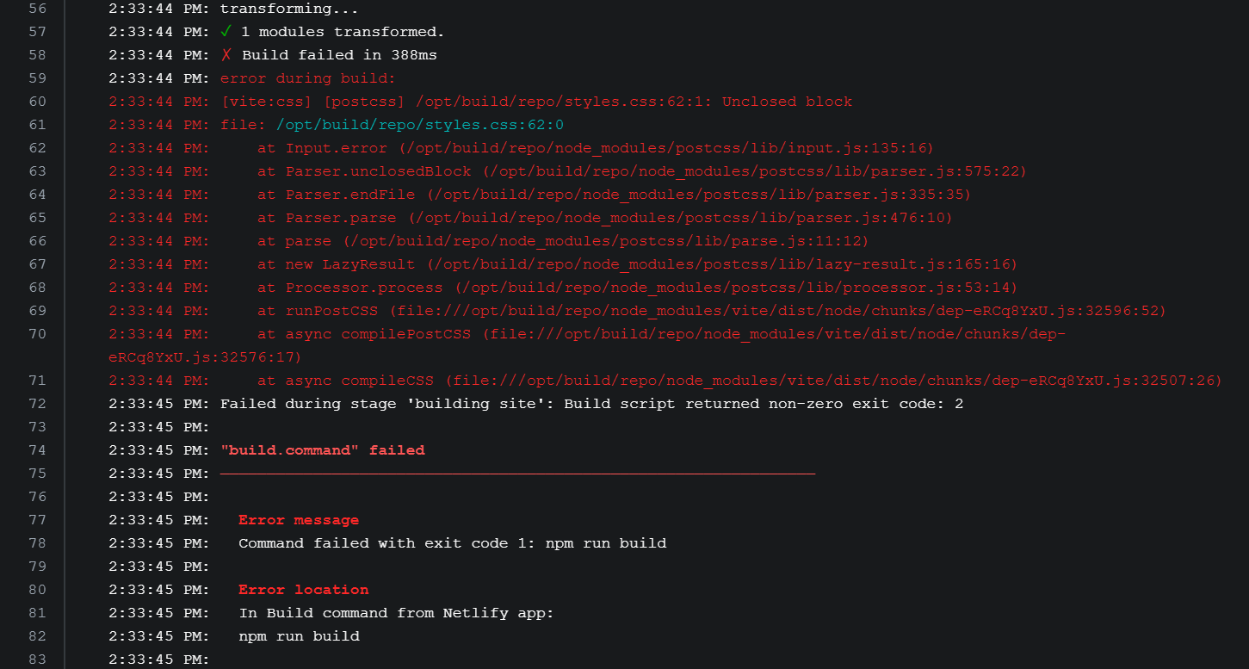Image resolution: width=1249 pixels, height=669 pixels.
Task: Click the Parser.unclosedBlock stack trace line
Action: point(641,171)
